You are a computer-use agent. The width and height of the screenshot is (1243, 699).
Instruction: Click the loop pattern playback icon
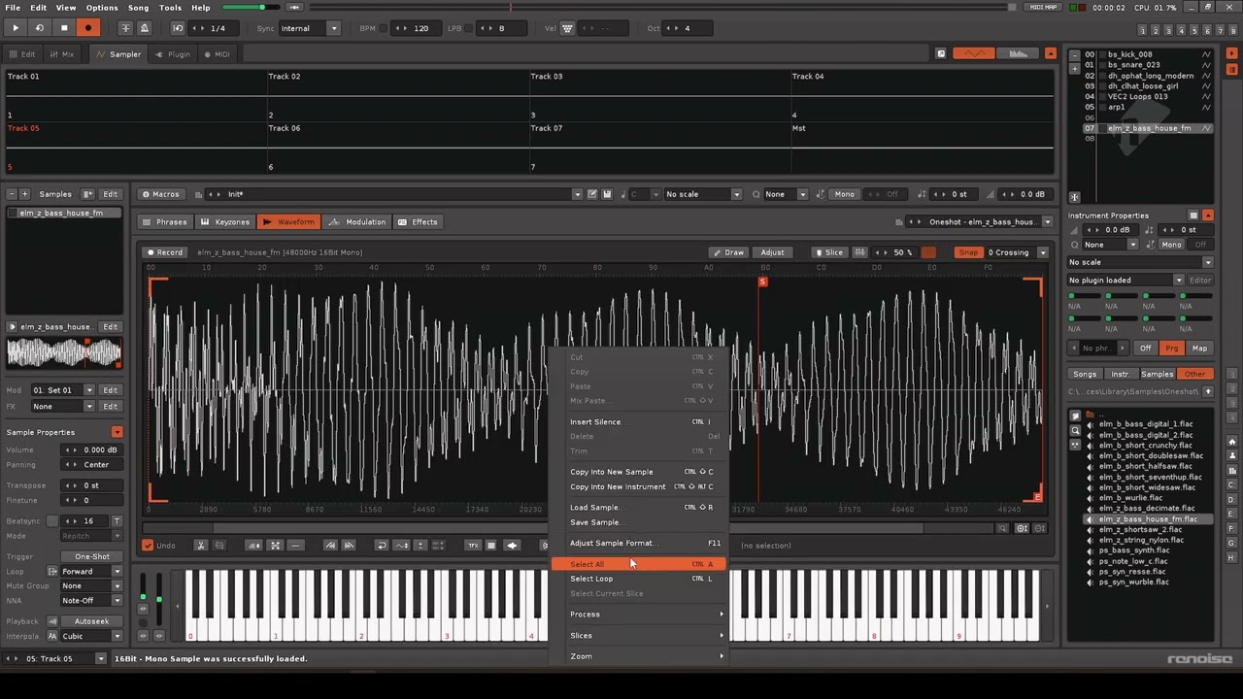click(40, 28)
